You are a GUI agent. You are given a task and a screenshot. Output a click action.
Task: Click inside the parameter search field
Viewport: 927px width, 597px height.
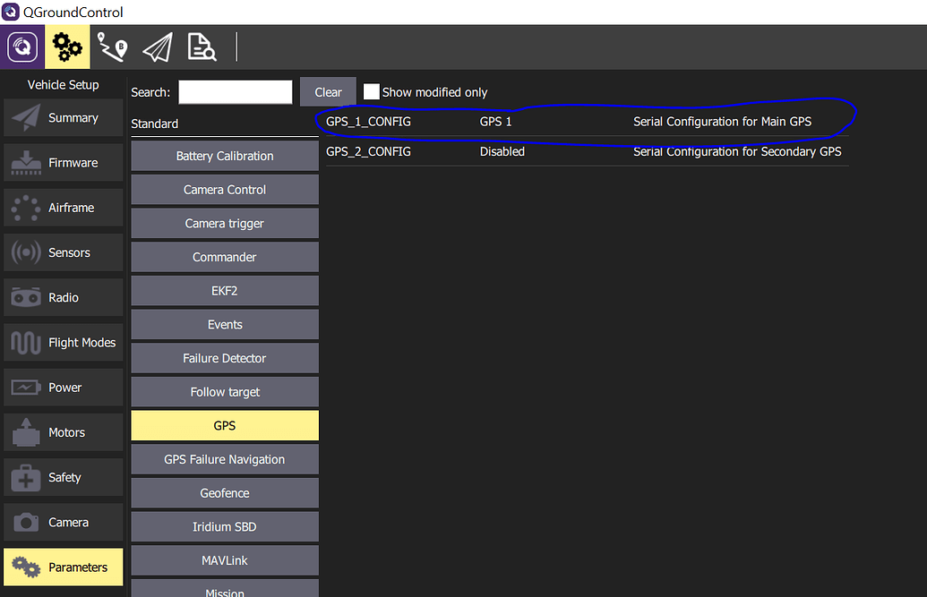point(233,91)
